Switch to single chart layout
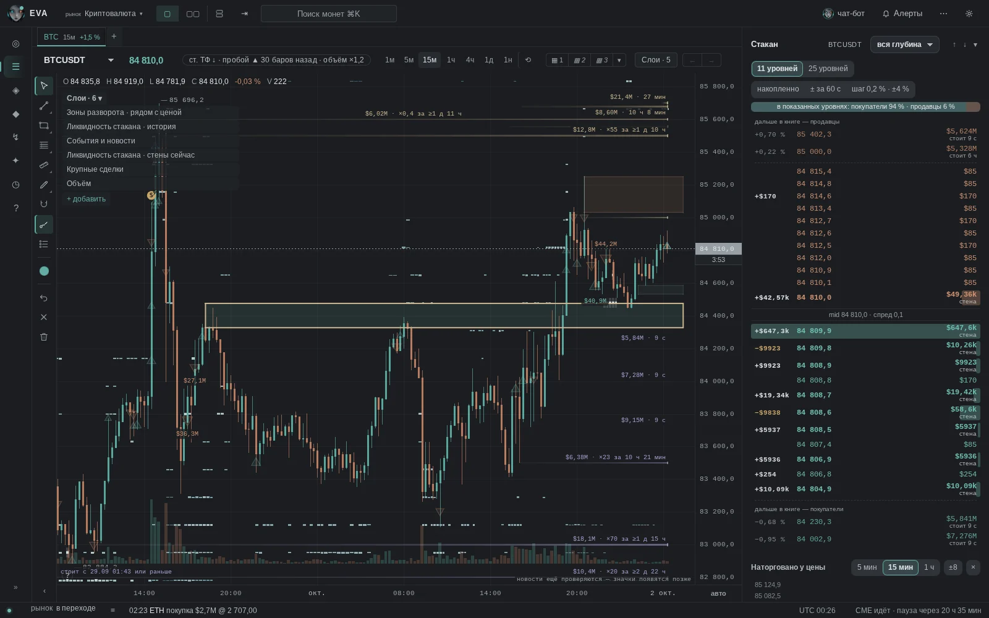 [167, 14]
